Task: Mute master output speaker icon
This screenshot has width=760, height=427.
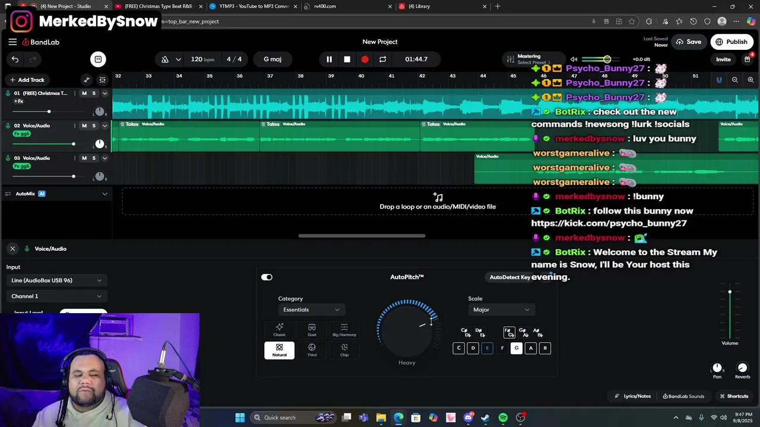Action: click(x=574, y=59)
